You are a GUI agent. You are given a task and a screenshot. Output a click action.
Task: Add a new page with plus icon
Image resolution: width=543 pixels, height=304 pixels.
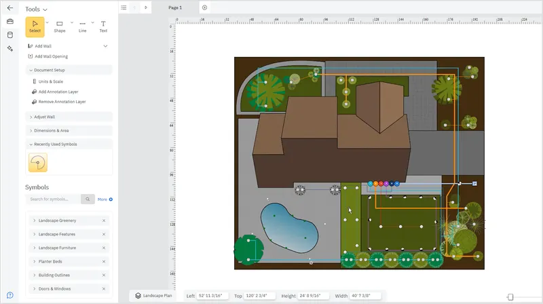(205, 7)
